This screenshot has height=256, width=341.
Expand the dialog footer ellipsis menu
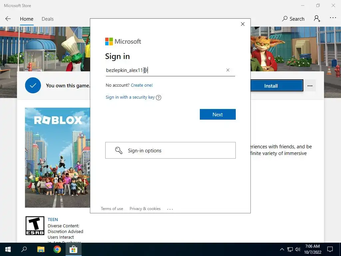tap(170, 209)
